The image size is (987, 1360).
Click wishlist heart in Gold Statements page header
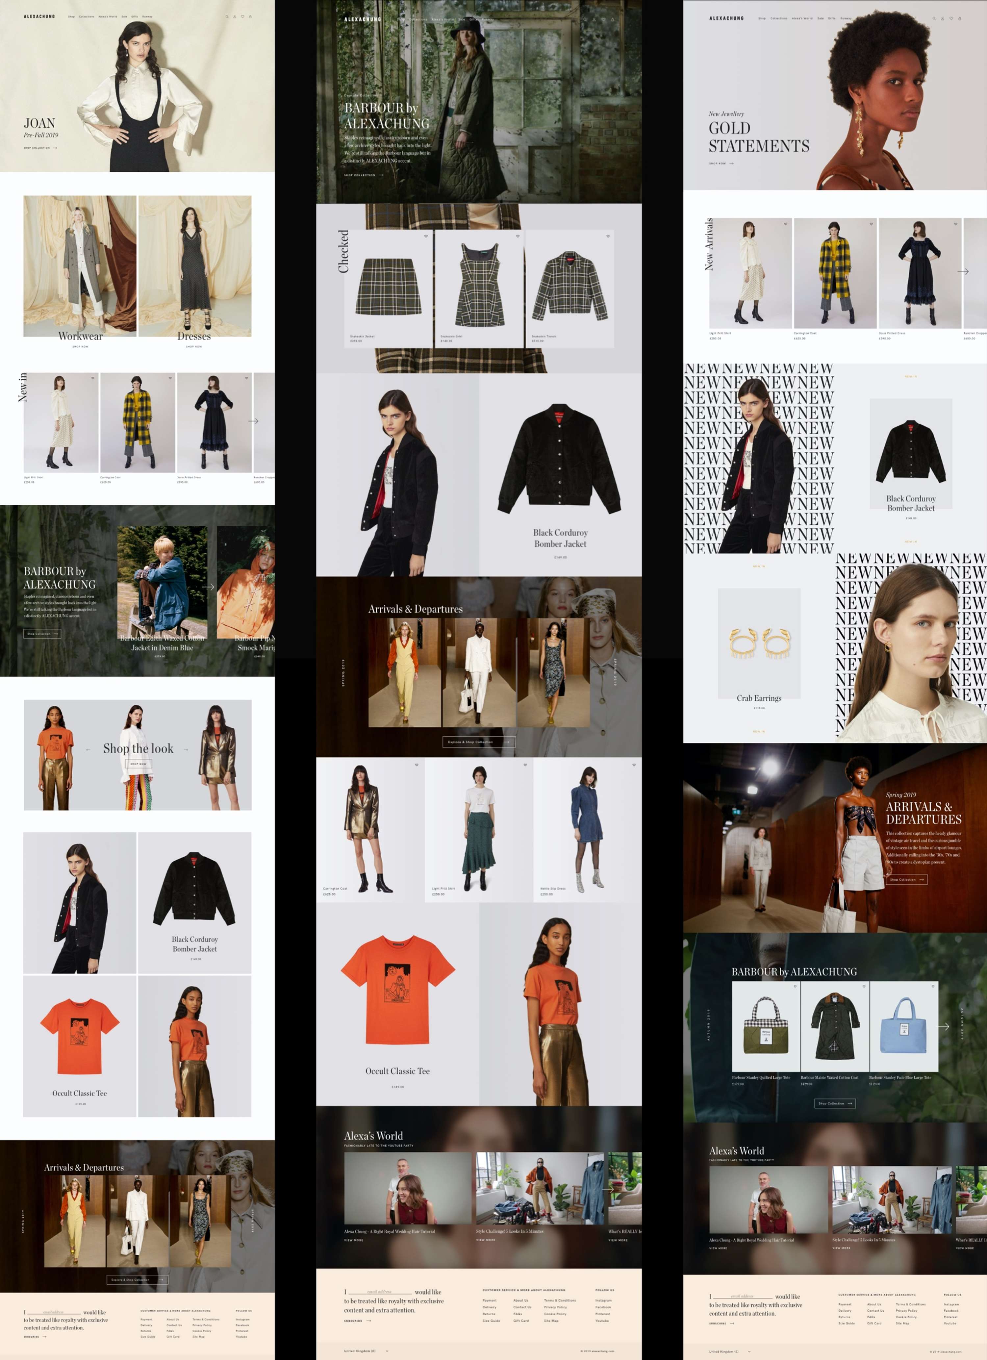click(951, 19)
